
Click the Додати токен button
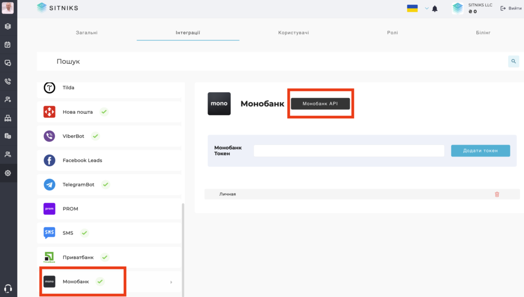pos(480,151)
